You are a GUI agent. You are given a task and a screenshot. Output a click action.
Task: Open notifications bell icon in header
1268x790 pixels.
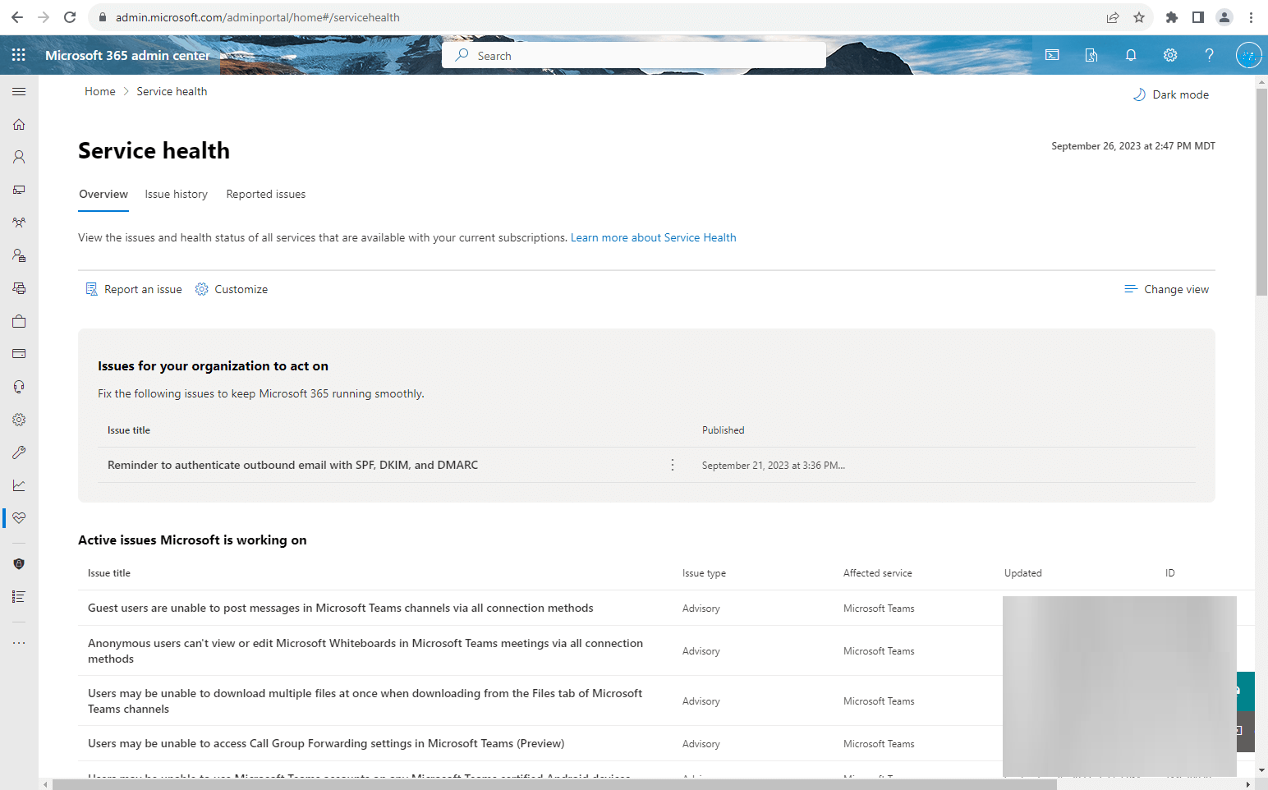[x=1131, y=55]
